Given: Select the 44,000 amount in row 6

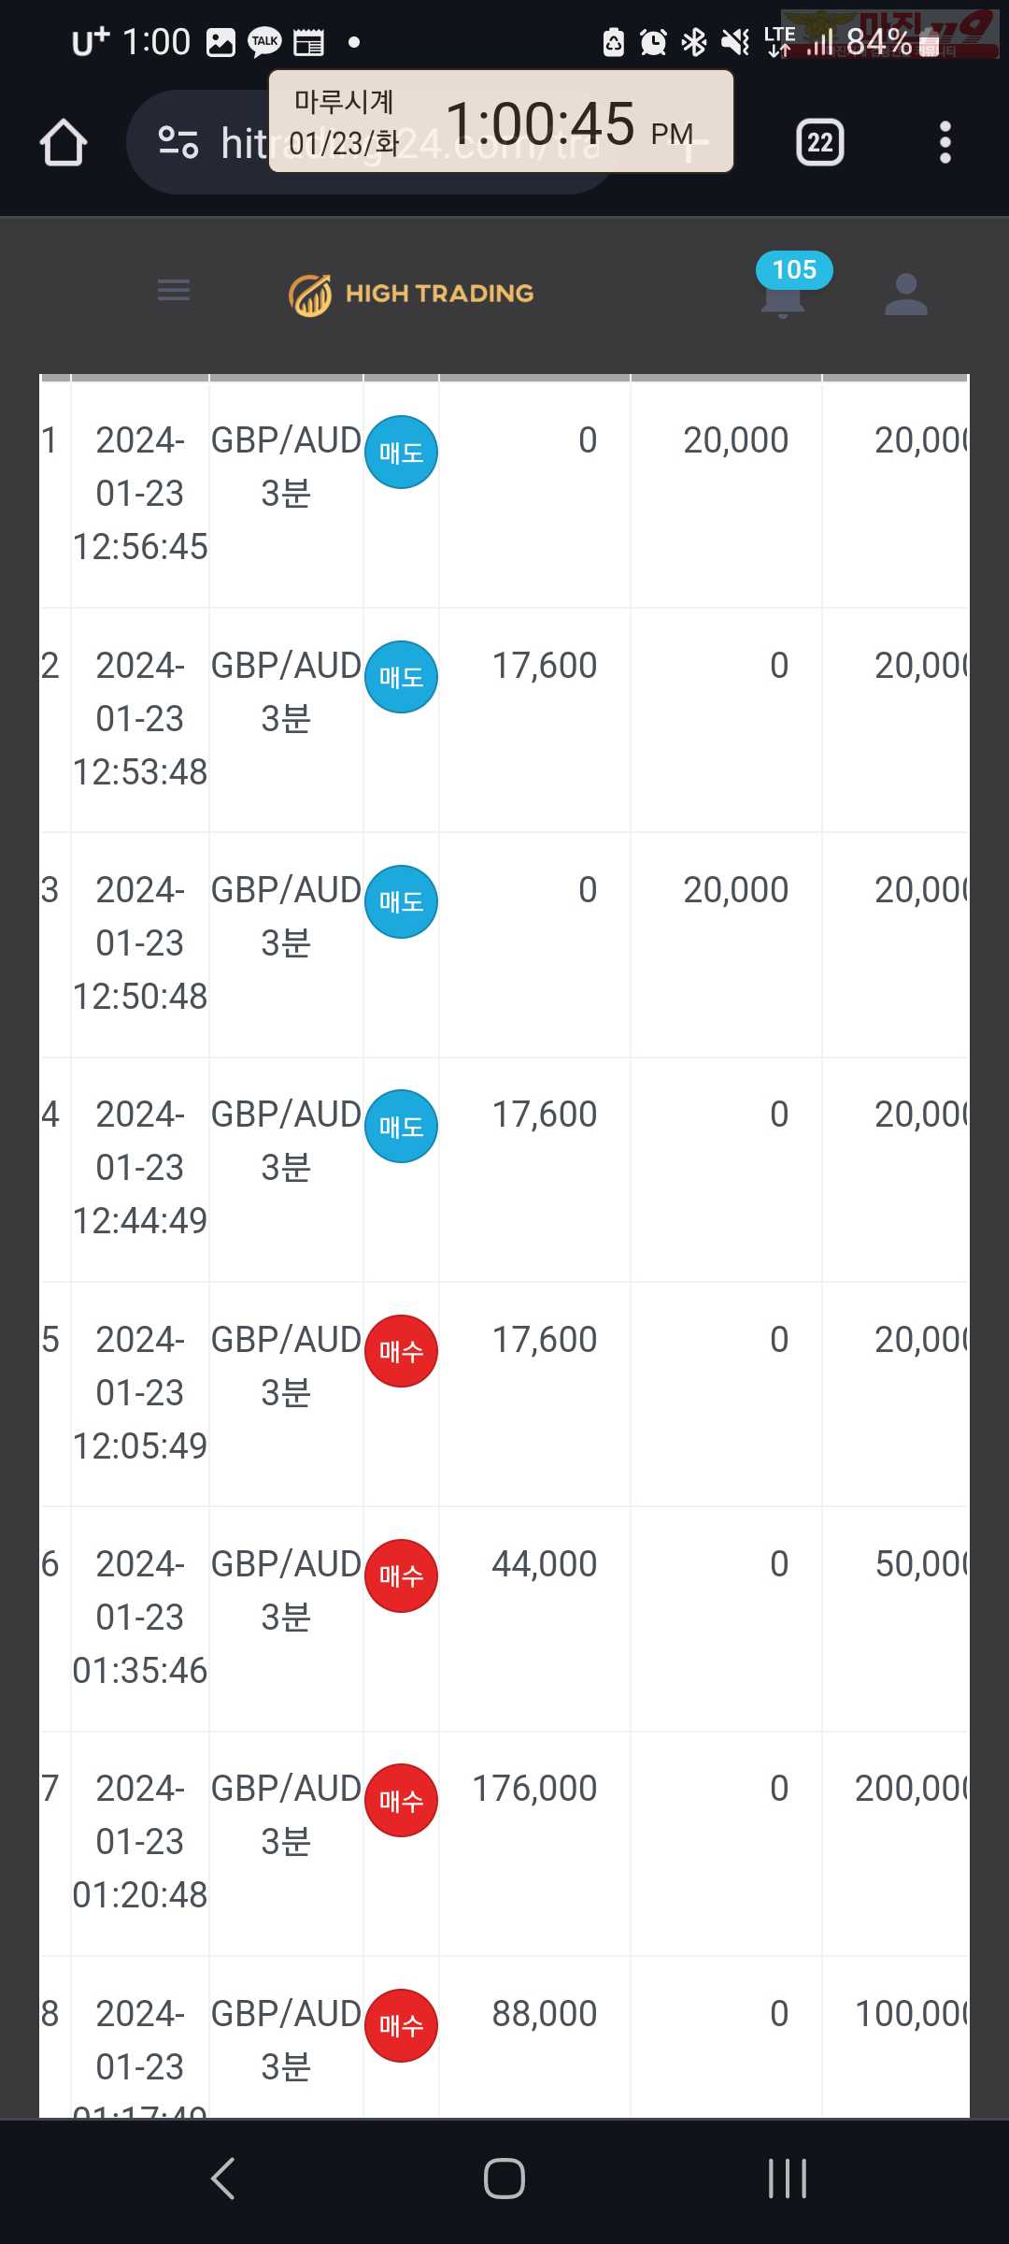Looking at the screenshot, I should pos(545,1563).
